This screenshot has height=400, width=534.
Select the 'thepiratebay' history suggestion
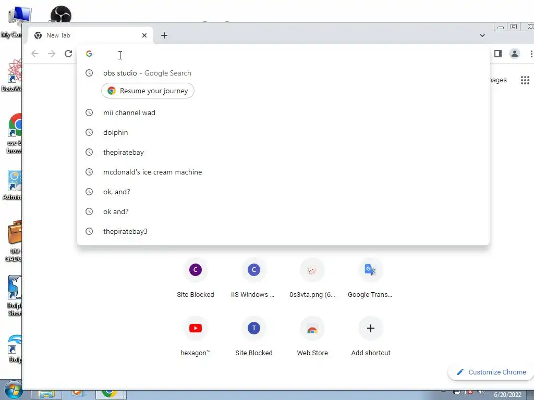pyautogui.click(x=283, y=152)
